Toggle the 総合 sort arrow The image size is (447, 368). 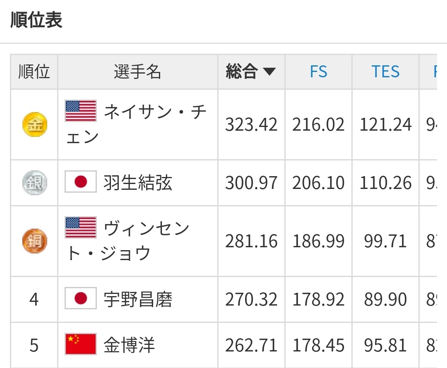269,72
